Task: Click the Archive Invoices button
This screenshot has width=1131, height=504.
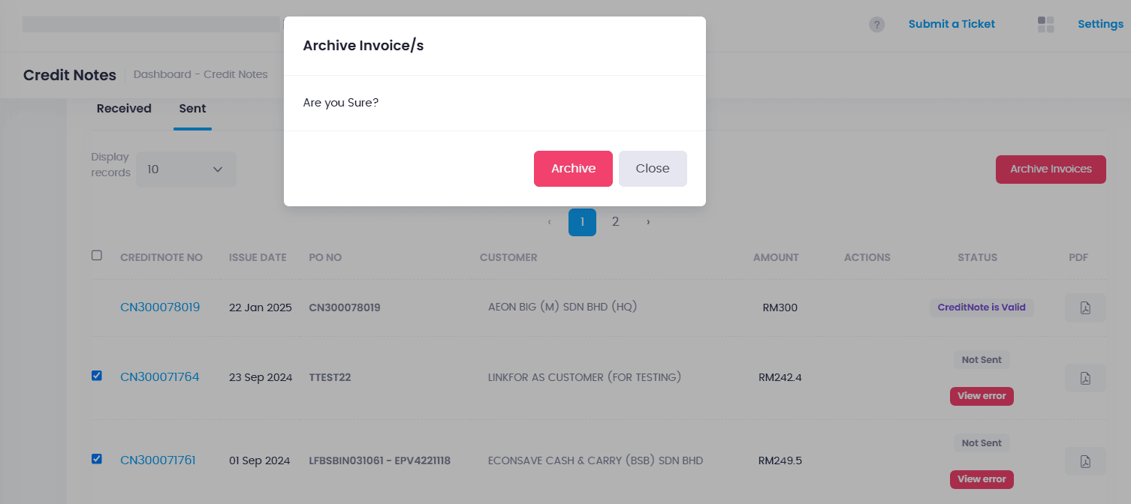Action: click(x=1050, y=169)
